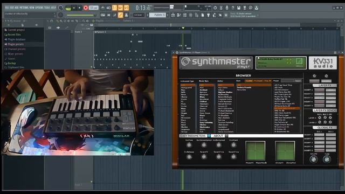Toggle wait-for-input icon beside metronome
Viewport: 345px width, 194px height.
(x=109, y=8)
